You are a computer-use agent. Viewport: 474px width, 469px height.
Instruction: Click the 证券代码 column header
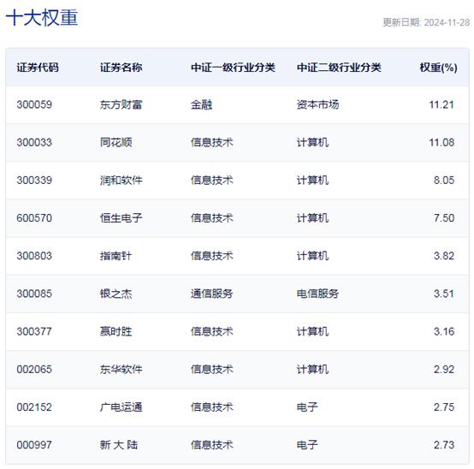pyautogui.click(x=38, y=68)
